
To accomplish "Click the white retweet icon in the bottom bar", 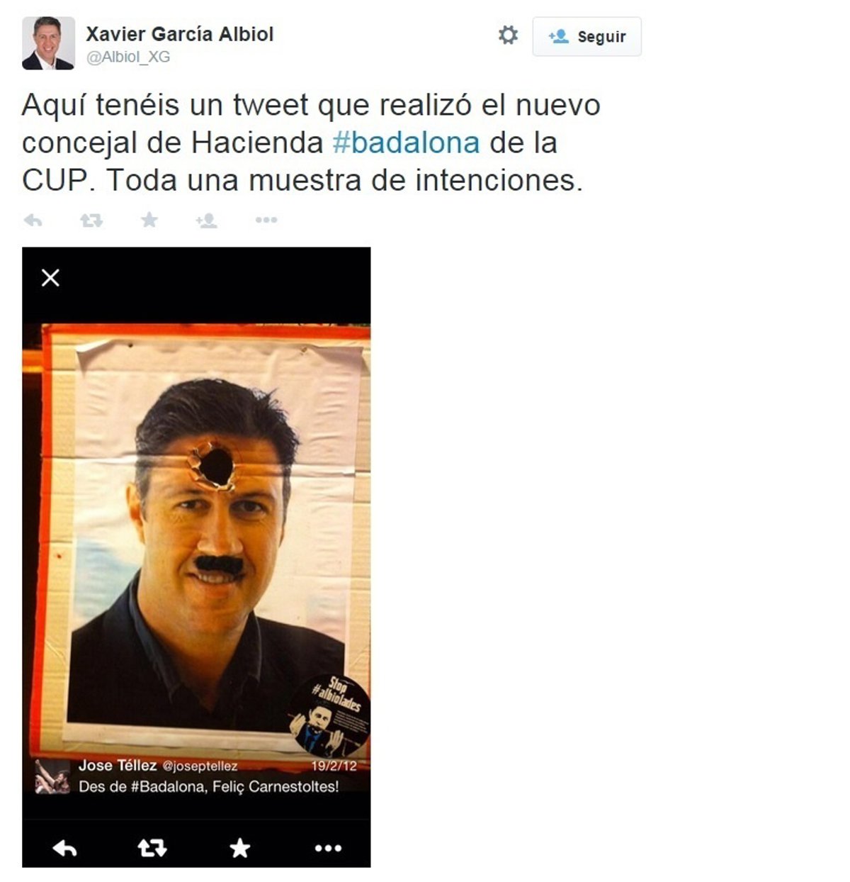I will [152, 848].
